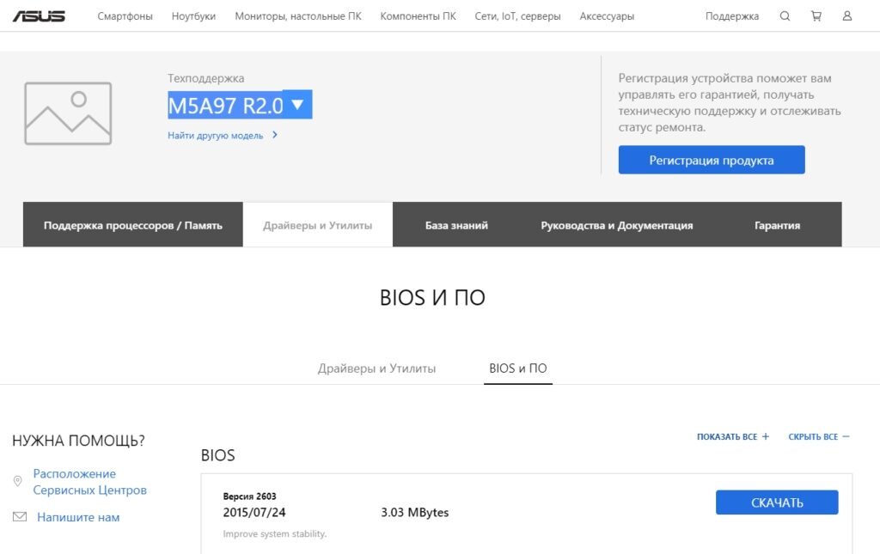The width and height of the screenshot is (880, 554).
Task: Open Руководства и Документация tab
Action: click(x=617, y=225)
